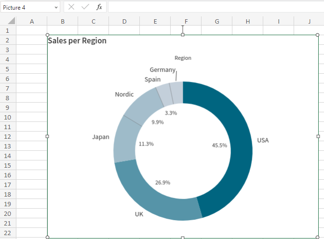Open the Name Box dropdown arrow
The width and height of the screenshot is (324, 239).
click(56, 7)
